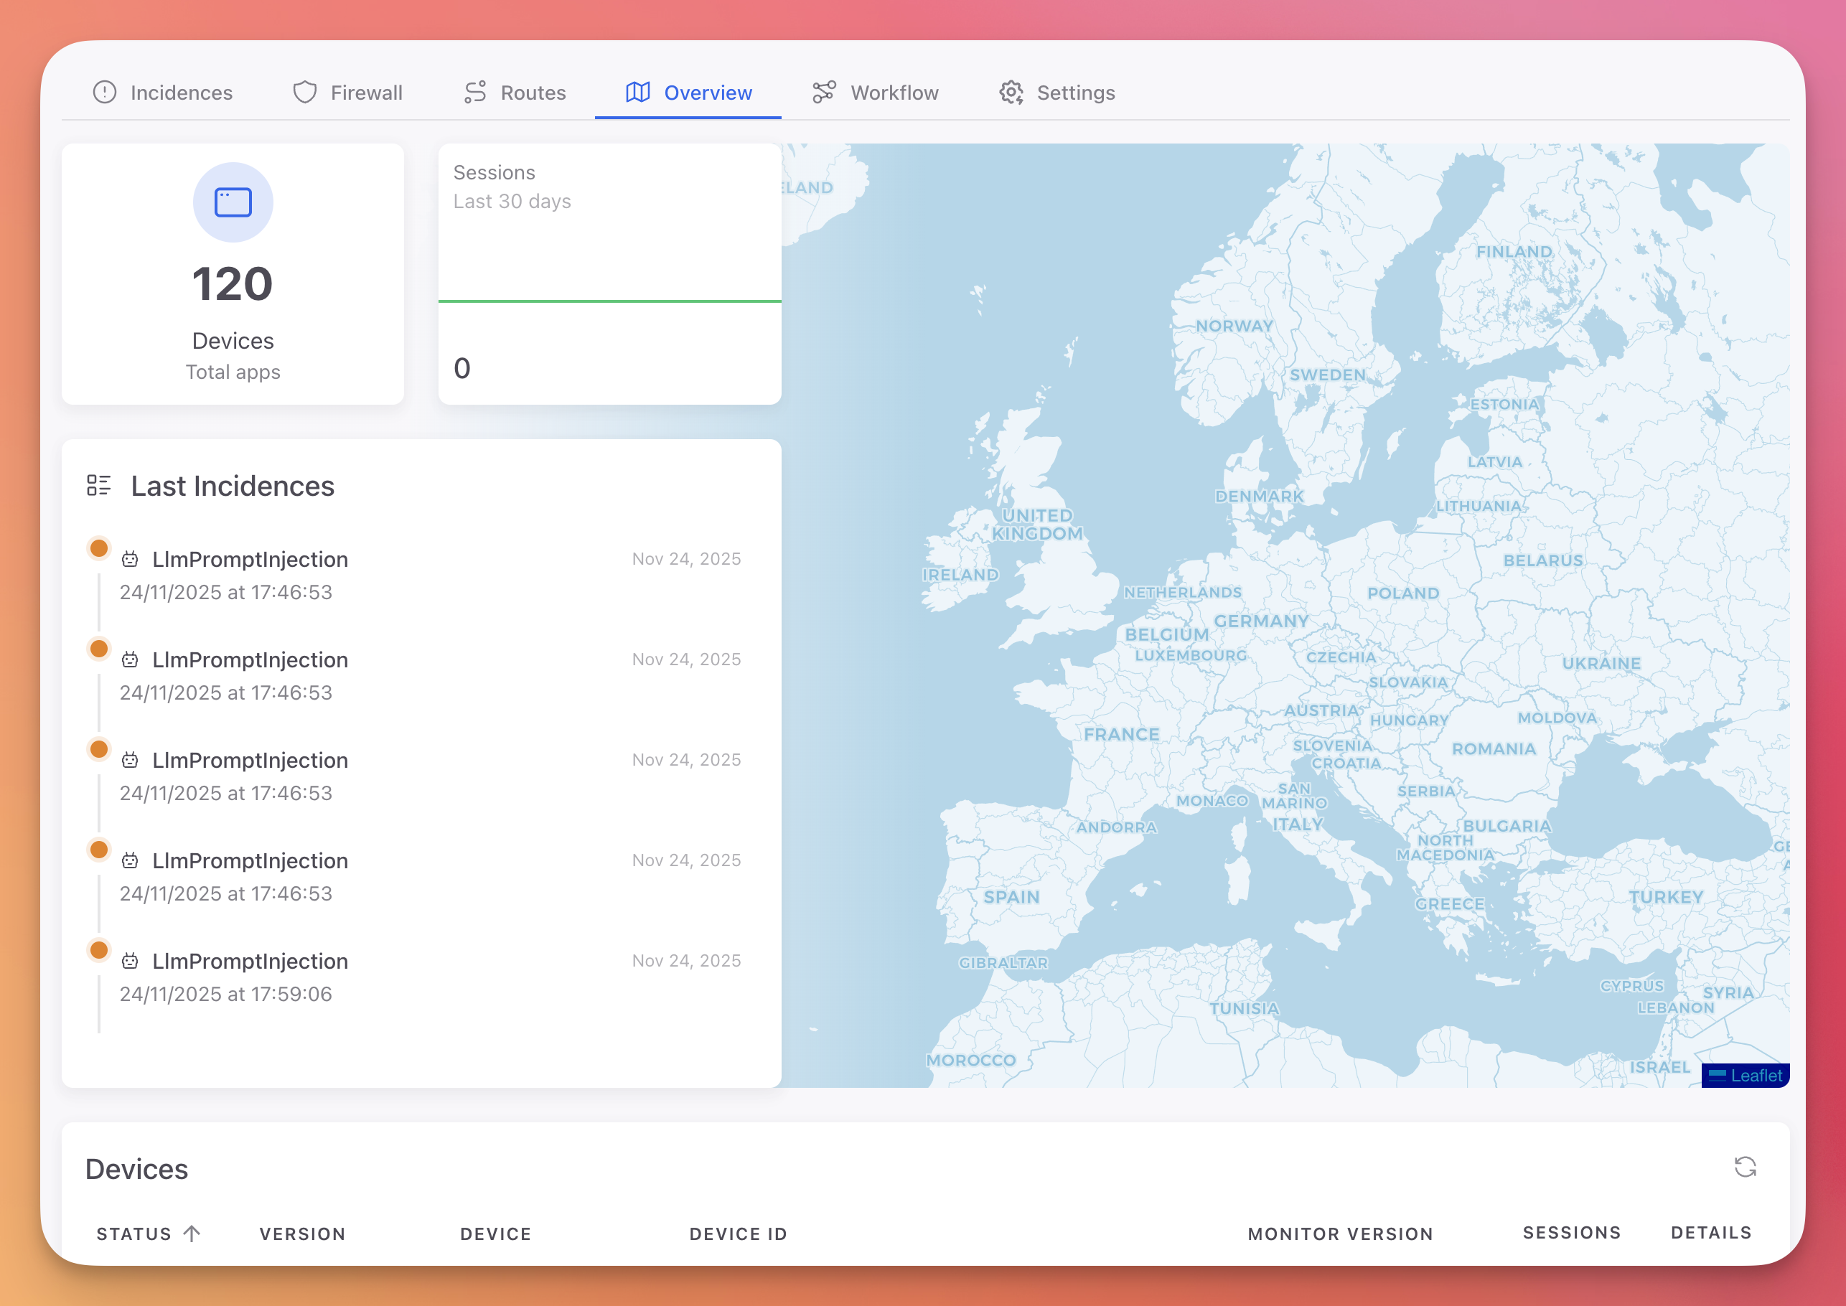Screen dimensions: 1846x1306
Task: Sort by the MONITOR VERSION column header
Action: click(x=1339, y=1233)
